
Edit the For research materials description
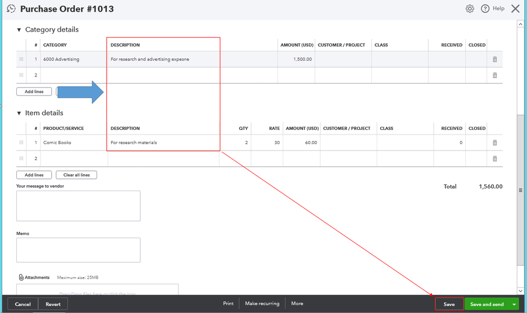pyautogui.click(x=164, y=143)
